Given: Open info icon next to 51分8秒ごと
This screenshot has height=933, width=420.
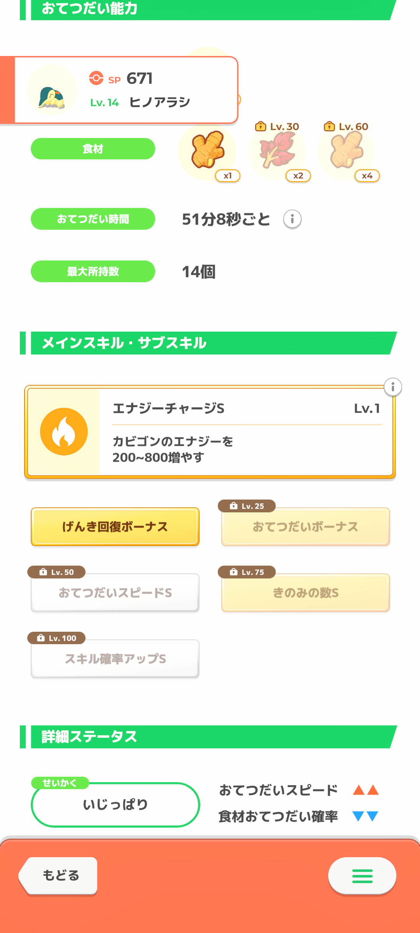Looking at the screenshot, I should (x=292, y=219).
